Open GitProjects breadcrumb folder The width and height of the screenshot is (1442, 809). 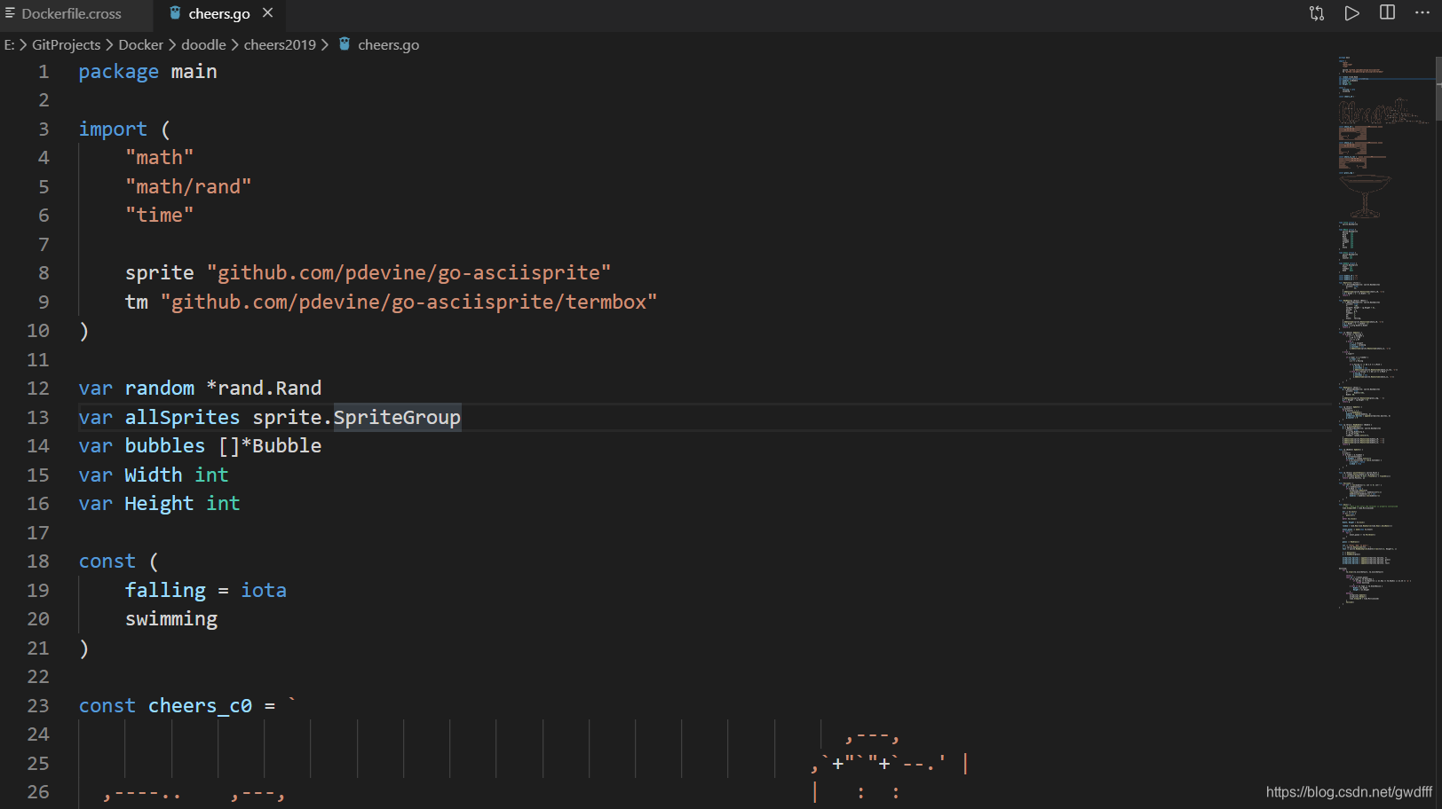click(x=66, y=44)
